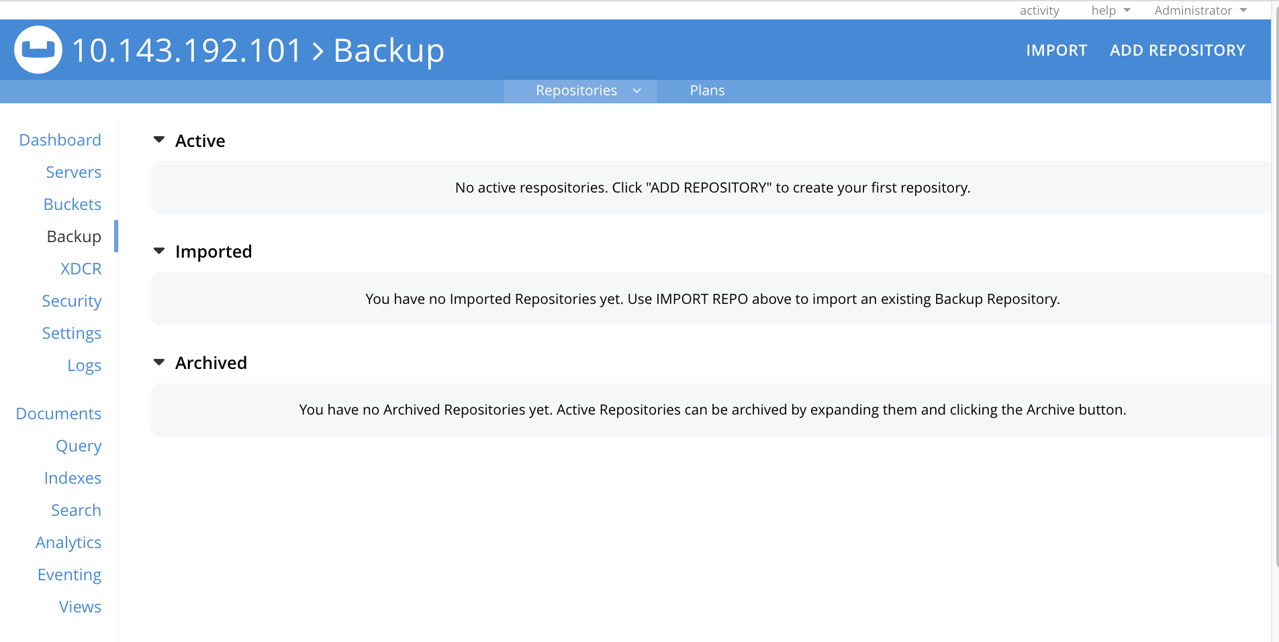The width and height of the screenshot is (1279, 642).
Task: Collapse the Imported section
Action: (x=159, y=250)
